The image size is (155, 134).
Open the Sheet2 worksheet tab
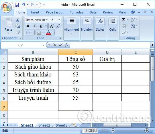tap(44, 125)
